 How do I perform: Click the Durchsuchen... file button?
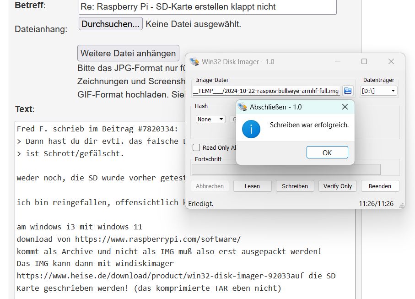111,24
